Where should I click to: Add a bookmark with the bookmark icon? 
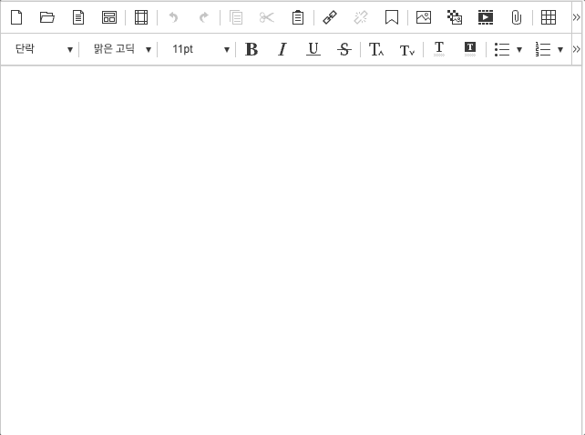[391, 17]
